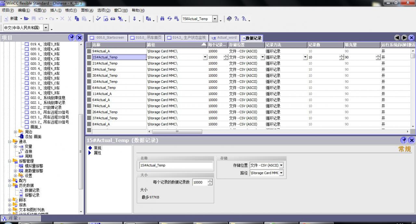Open the 15#Actual_Temp toolbar combo dropdown

[x=215, y=19]
